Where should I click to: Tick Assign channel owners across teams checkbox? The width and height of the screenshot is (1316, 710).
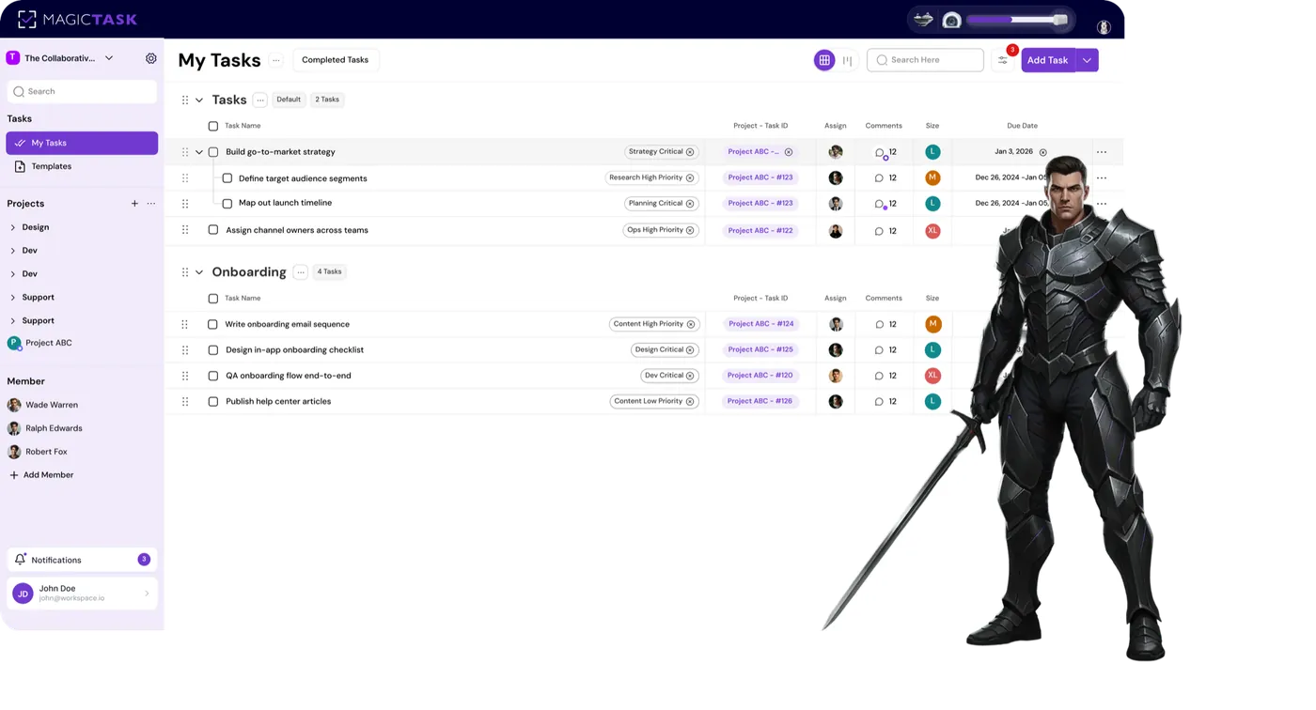pos(213,230)
